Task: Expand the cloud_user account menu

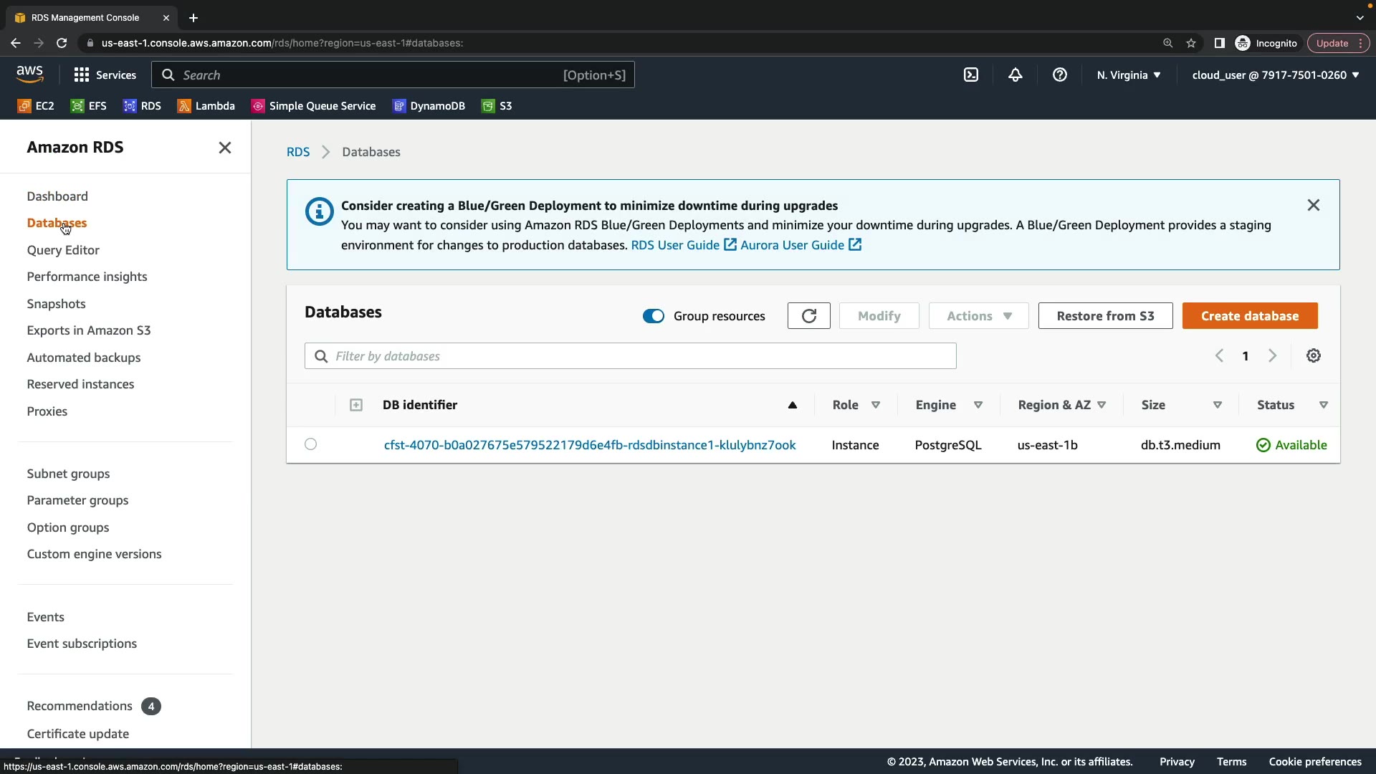Action: [1275, 75]
